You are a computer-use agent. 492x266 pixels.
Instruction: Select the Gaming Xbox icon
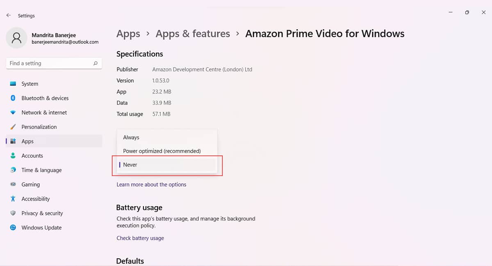12,184
